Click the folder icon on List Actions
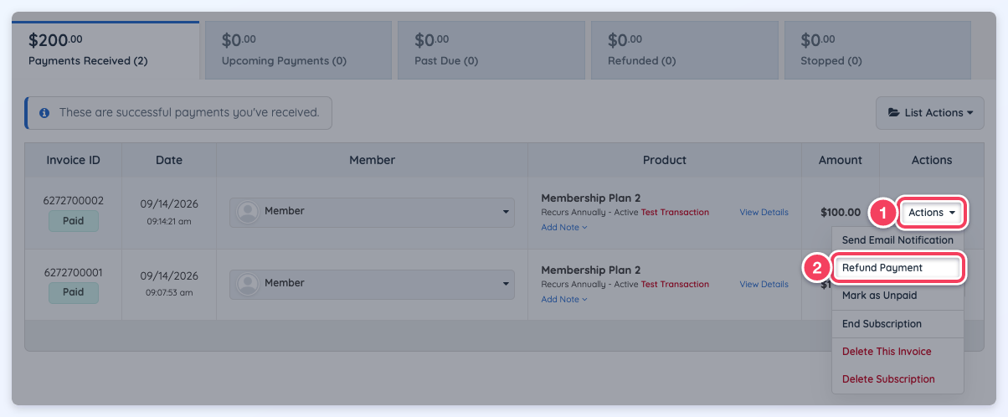Viewport: 1008px width, 417px height. click(893, 113)
